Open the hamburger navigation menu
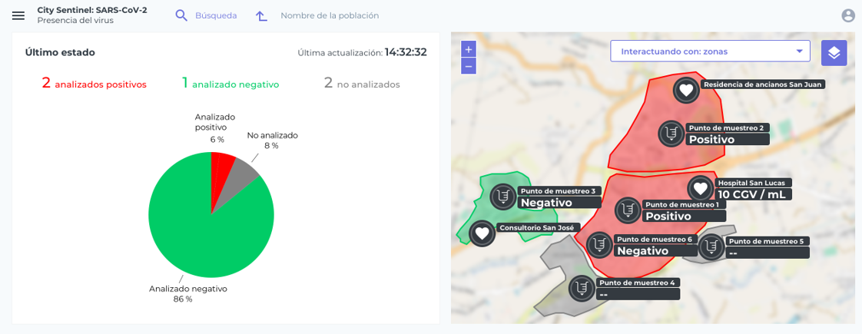Screen dimensions: 862x334 18,15
